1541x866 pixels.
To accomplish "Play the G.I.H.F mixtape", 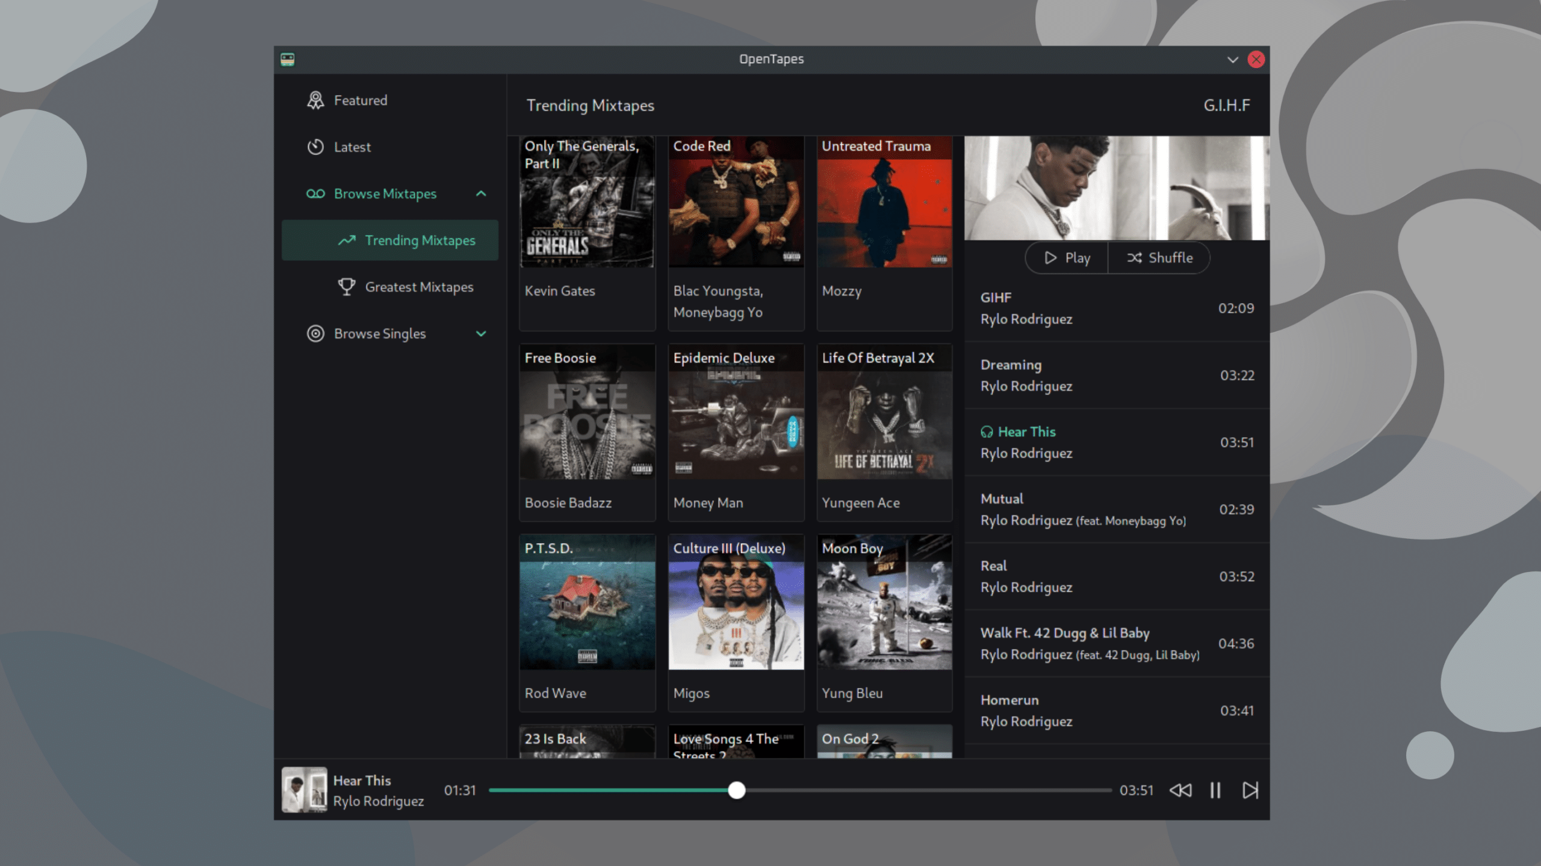I will click(1067, 258).
